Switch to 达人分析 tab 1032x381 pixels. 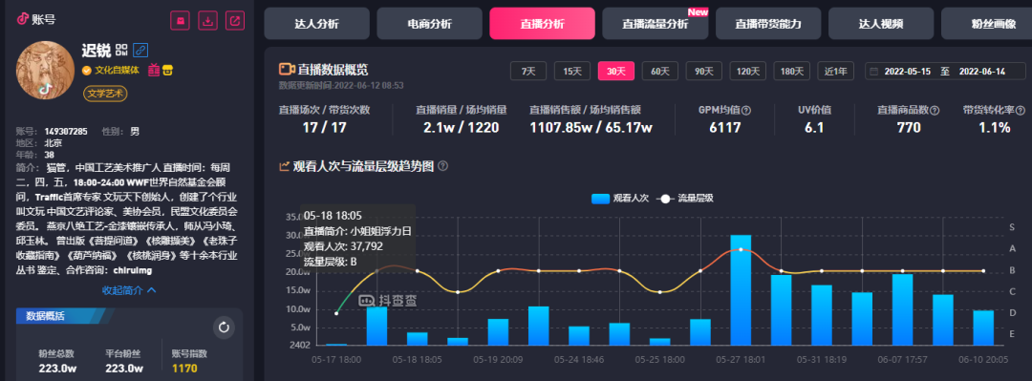[x=316, y=24]
